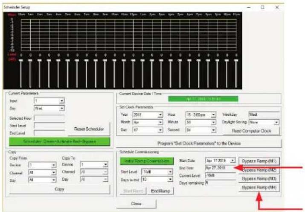The width and height of the screenshot is (305, 212).
Task: Click the 7pm level slider handle
Action: (x=199, y=60)
